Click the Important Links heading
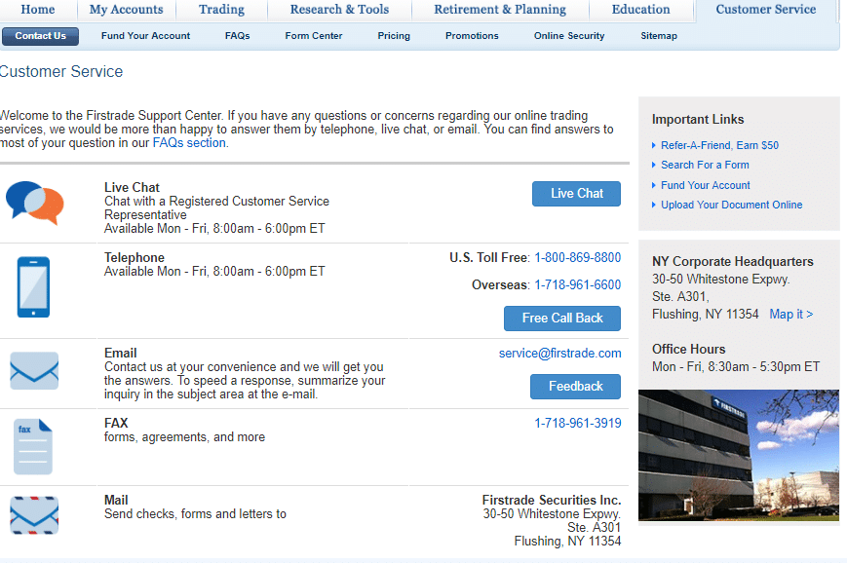 (x=697, y=119)
